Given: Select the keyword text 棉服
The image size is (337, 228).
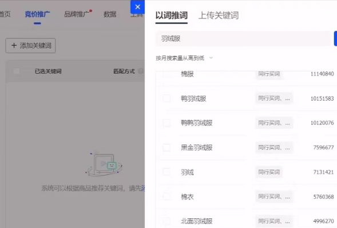Looking at the screenshot, I should pos(187,74).
